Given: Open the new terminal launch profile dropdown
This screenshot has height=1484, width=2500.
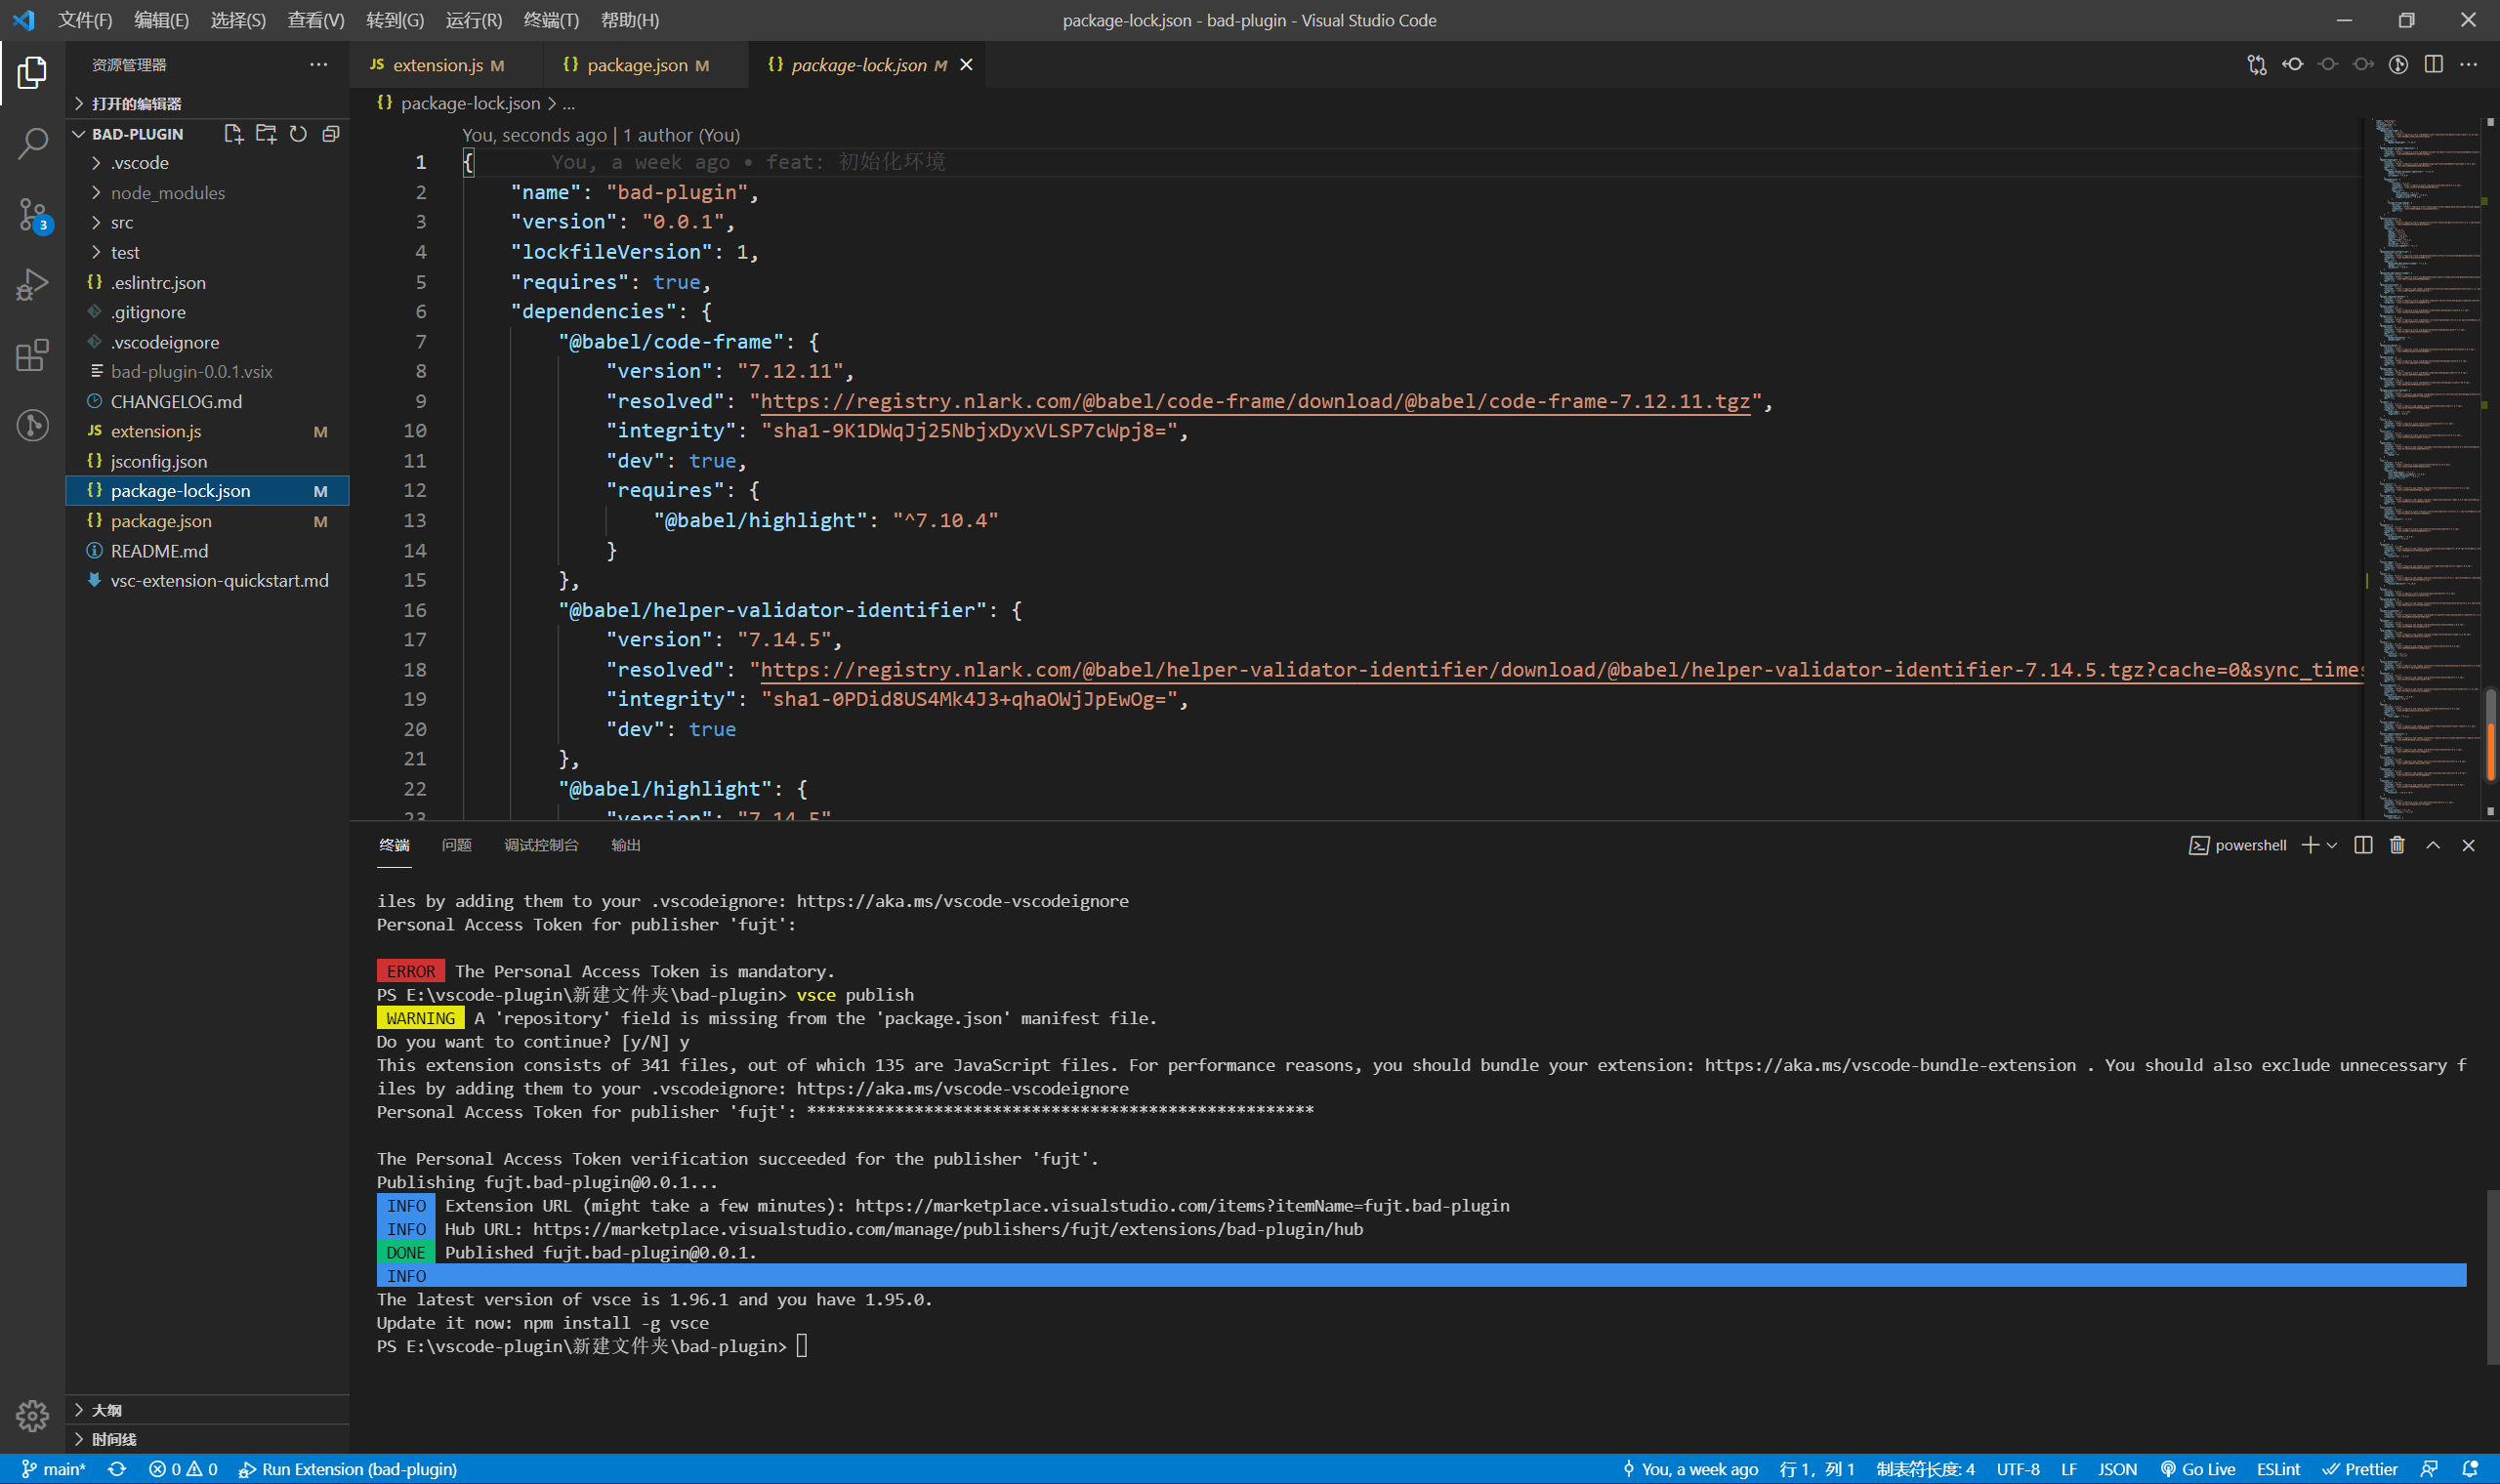Looking at the screenshot, I should click(2332, 845).
